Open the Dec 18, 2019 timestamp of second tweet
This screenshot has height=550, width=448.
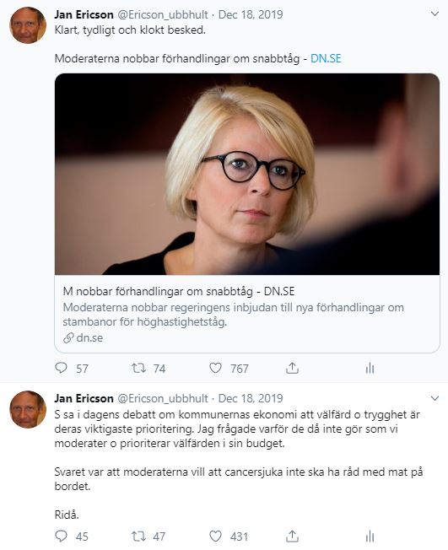click(x=251, y=398)
